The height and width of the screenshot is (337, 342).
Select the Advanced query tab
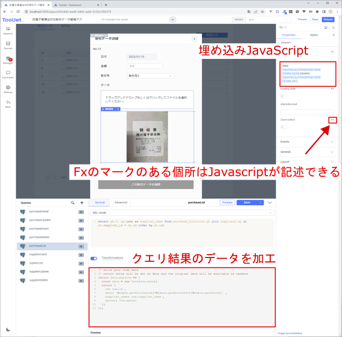(121, 202)
